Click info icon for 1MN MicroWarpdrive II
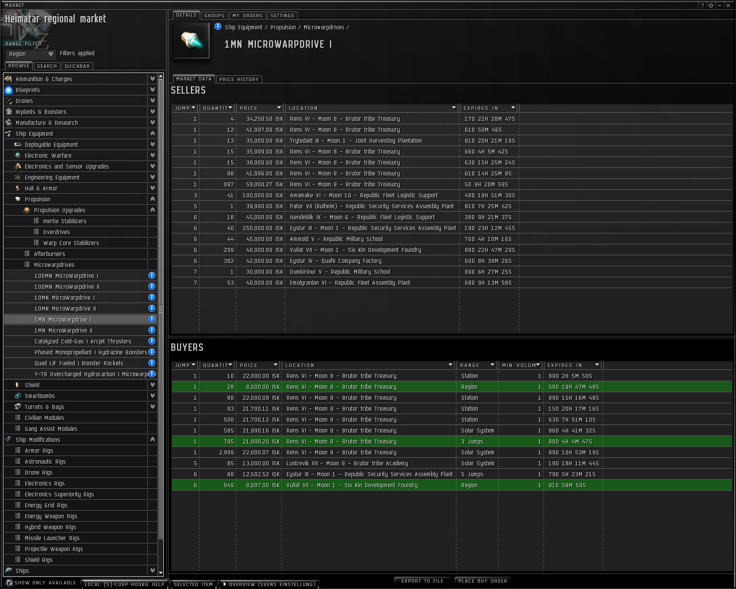This screenshot has width=736, height=589. (x=152, y=330)
